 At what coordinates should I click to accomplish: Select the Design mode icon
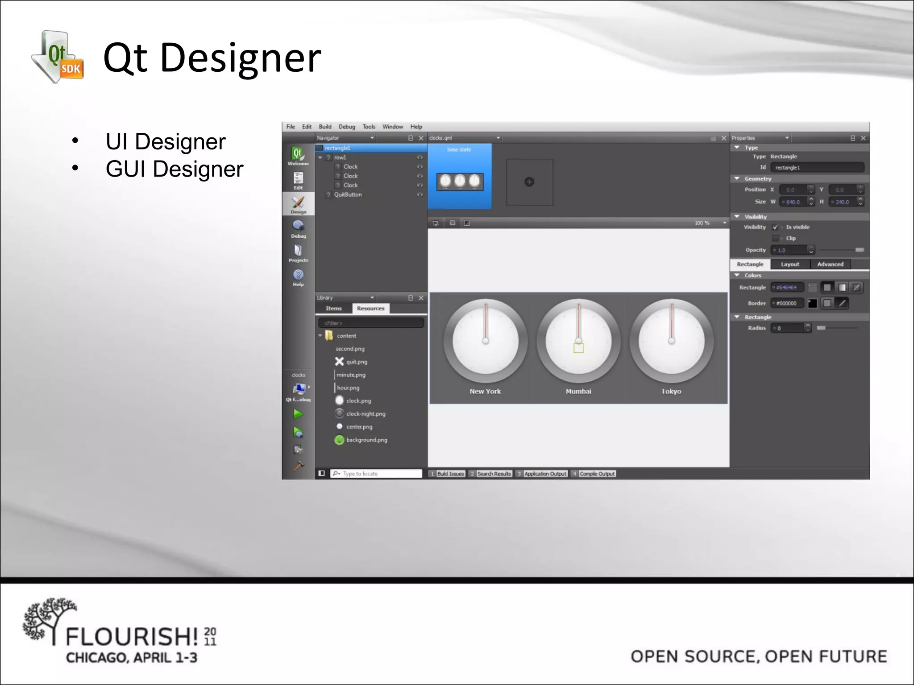[x=298, y=204]
